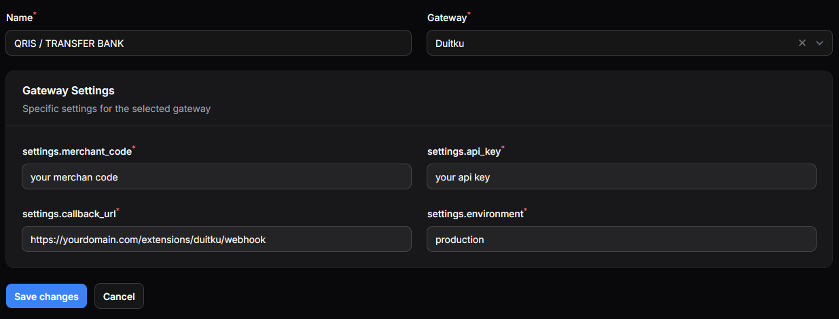Click the red required asterisk beside Gateway
Screen dimensions: 839x319
(469, 15)
